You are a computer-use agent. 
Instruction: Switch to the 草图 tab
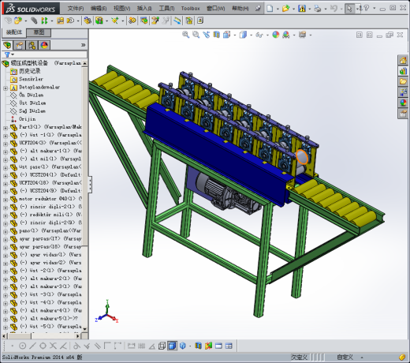[39, 32]
